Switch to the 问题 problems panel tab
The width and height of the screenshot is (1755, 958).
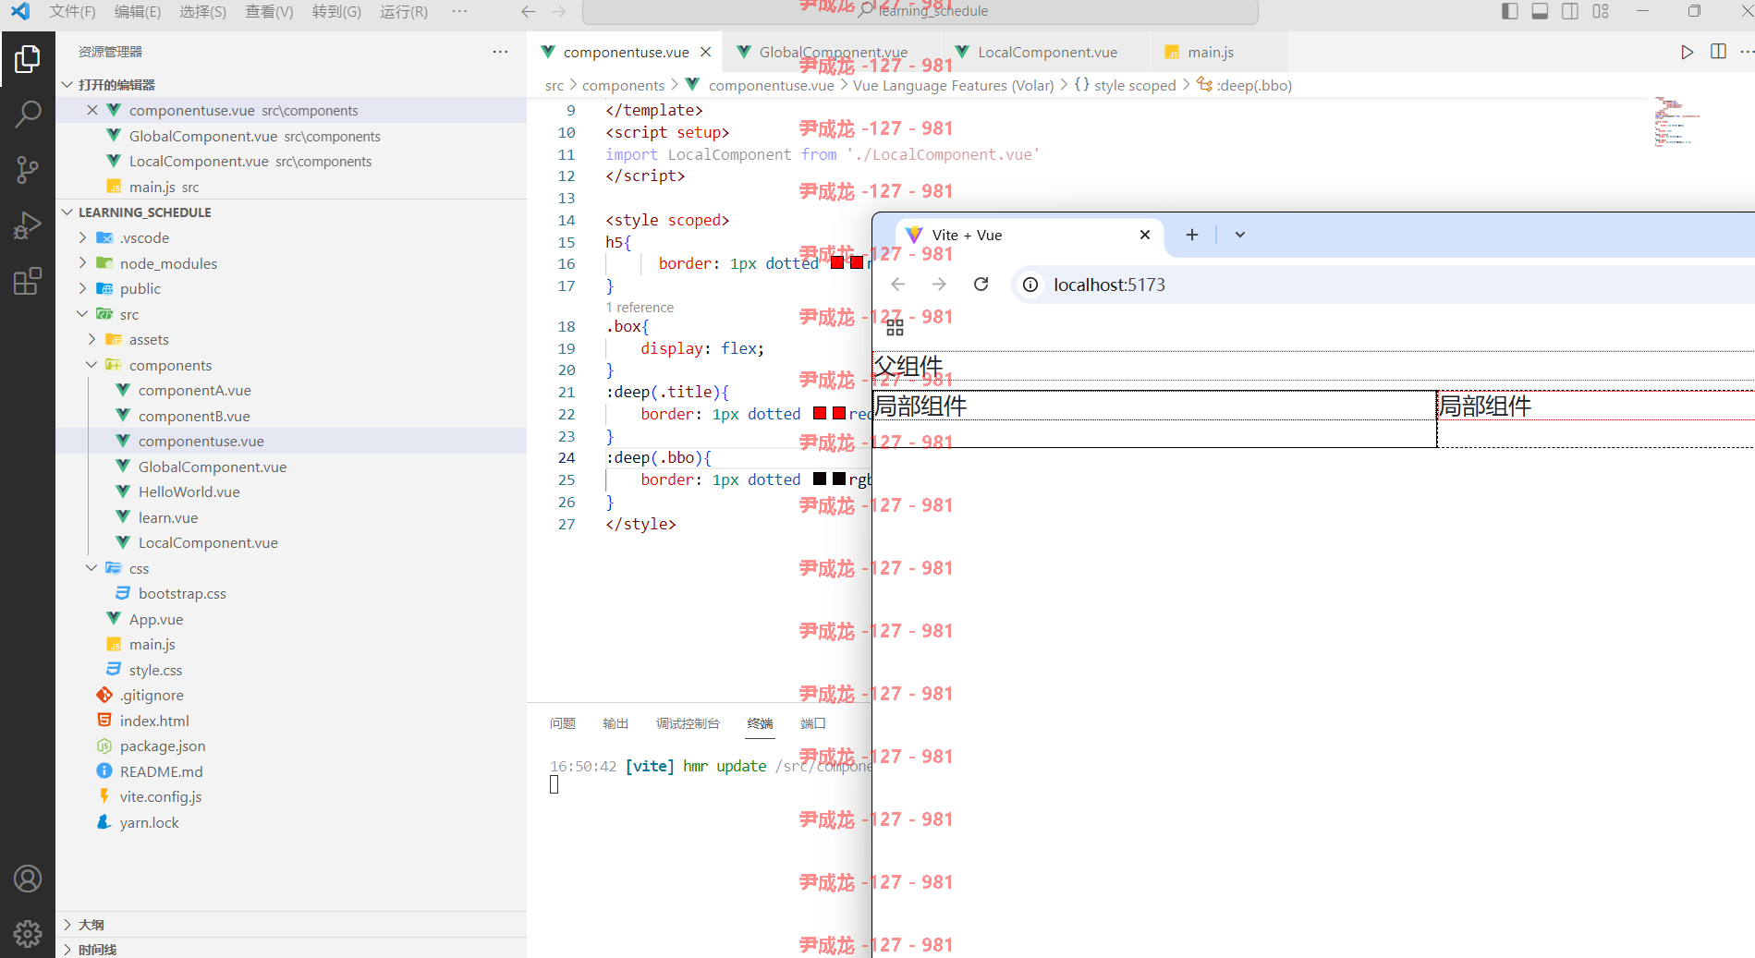click(563, 723)
